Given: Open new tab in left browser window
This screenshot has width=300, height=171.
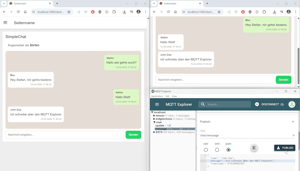Looking at the screenshot, I should (x=57, y=3).
